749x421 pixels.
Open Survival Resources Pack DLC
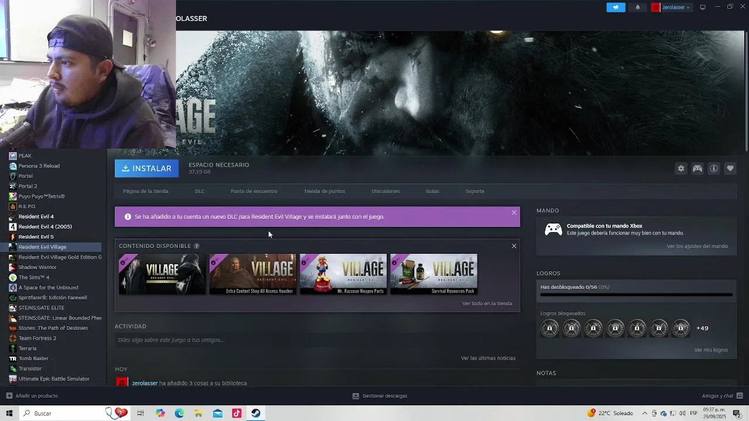[434, 274]
